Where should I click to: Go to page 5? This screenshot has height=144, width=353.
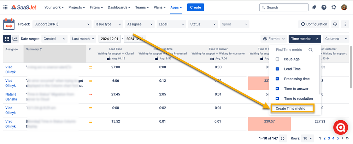338,138
